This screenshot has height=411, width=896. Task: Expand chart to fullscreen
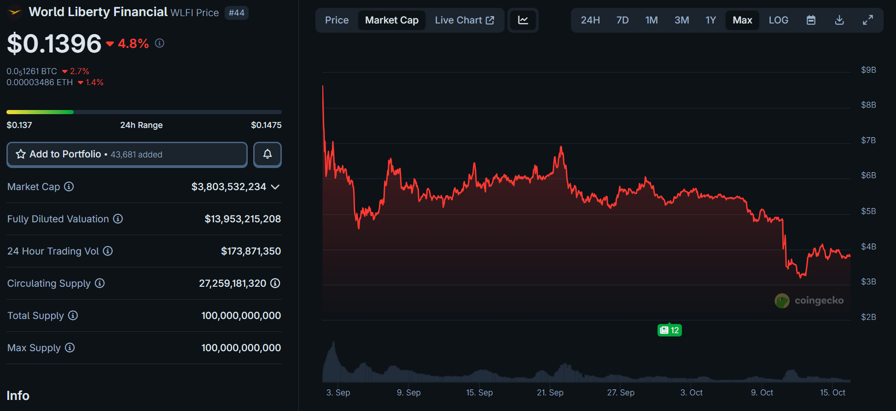pos(867,20)
